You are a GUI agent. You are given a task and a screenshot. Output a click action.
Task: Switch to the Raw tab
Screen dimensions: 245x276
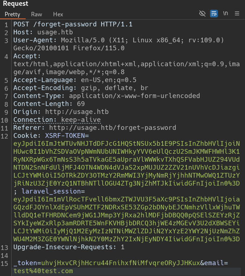click(36, 14)
